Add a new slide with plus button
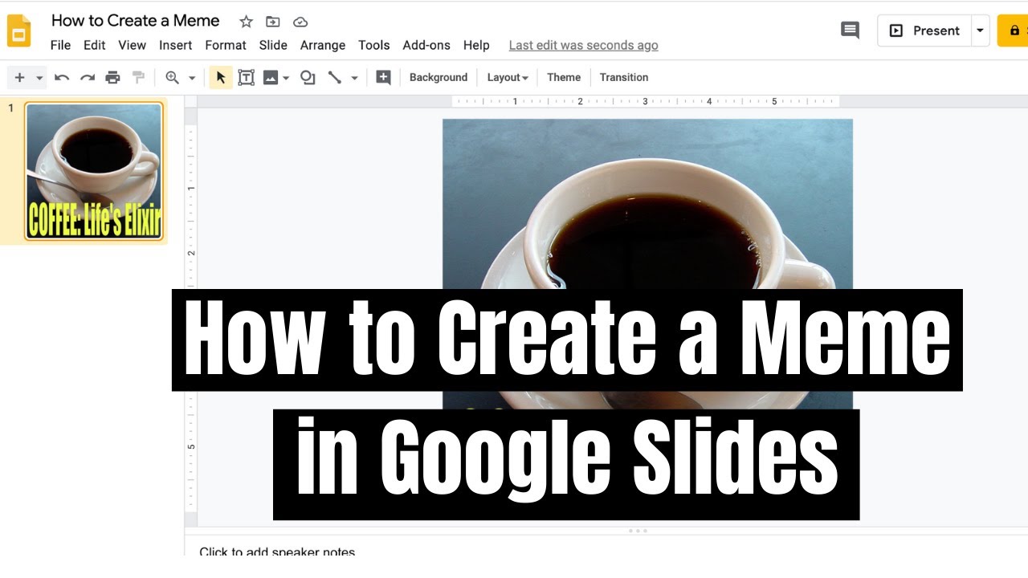1028x578 pixels. [x=20, y=77]
